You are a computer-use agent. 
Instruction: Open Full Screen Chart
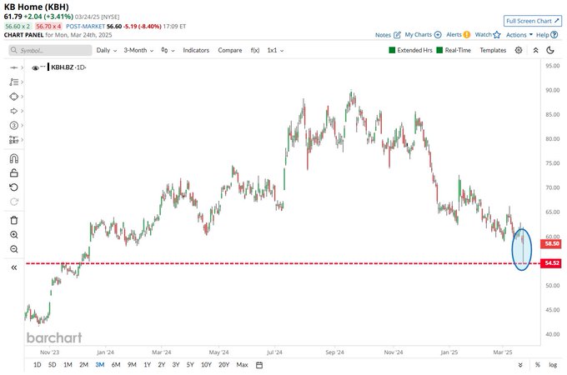[x=533, y=21]
